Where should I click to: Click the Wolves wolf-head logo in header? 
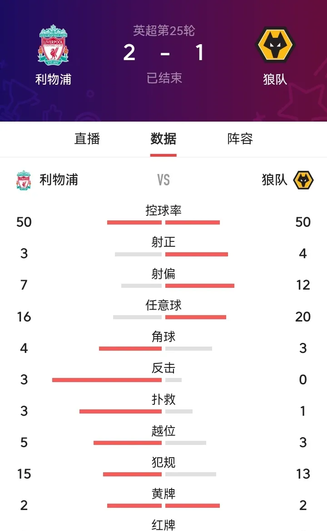click(x=274, y=44)
